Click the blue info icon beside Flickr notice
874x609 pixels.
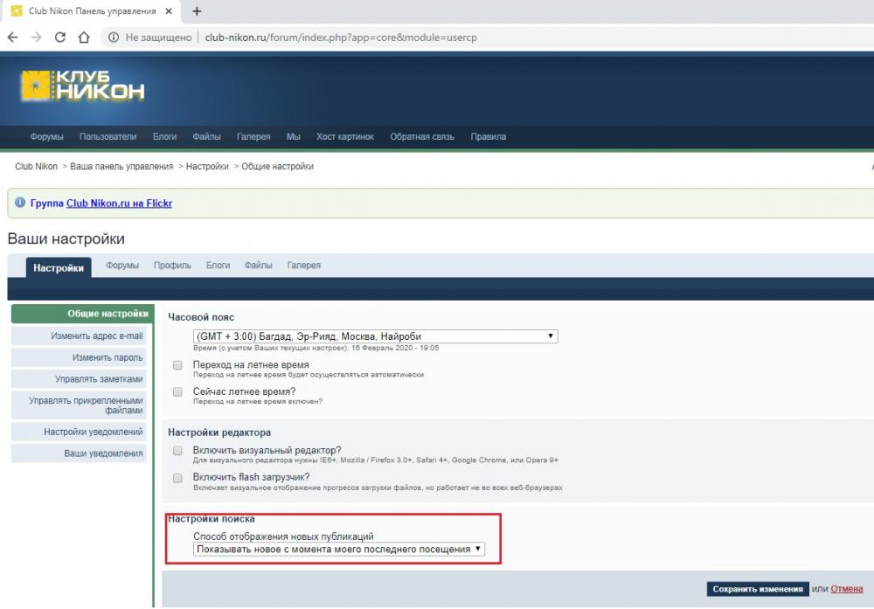coord(20,202)
